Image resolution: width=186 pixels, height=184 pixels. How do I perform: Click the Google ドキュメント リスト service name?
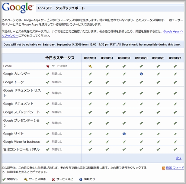pos(22,93)
